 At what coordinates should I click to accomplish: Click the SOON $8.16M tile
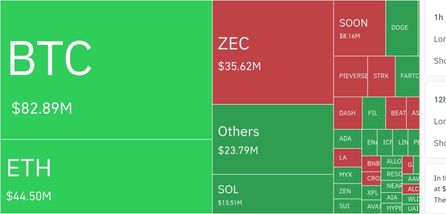click(x=359, y=28)
